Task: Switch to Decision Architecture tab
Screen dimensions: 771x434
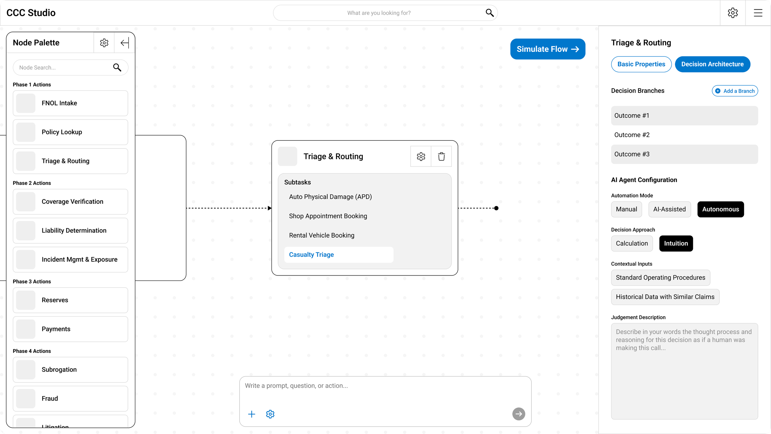Action: click(712, 64)
